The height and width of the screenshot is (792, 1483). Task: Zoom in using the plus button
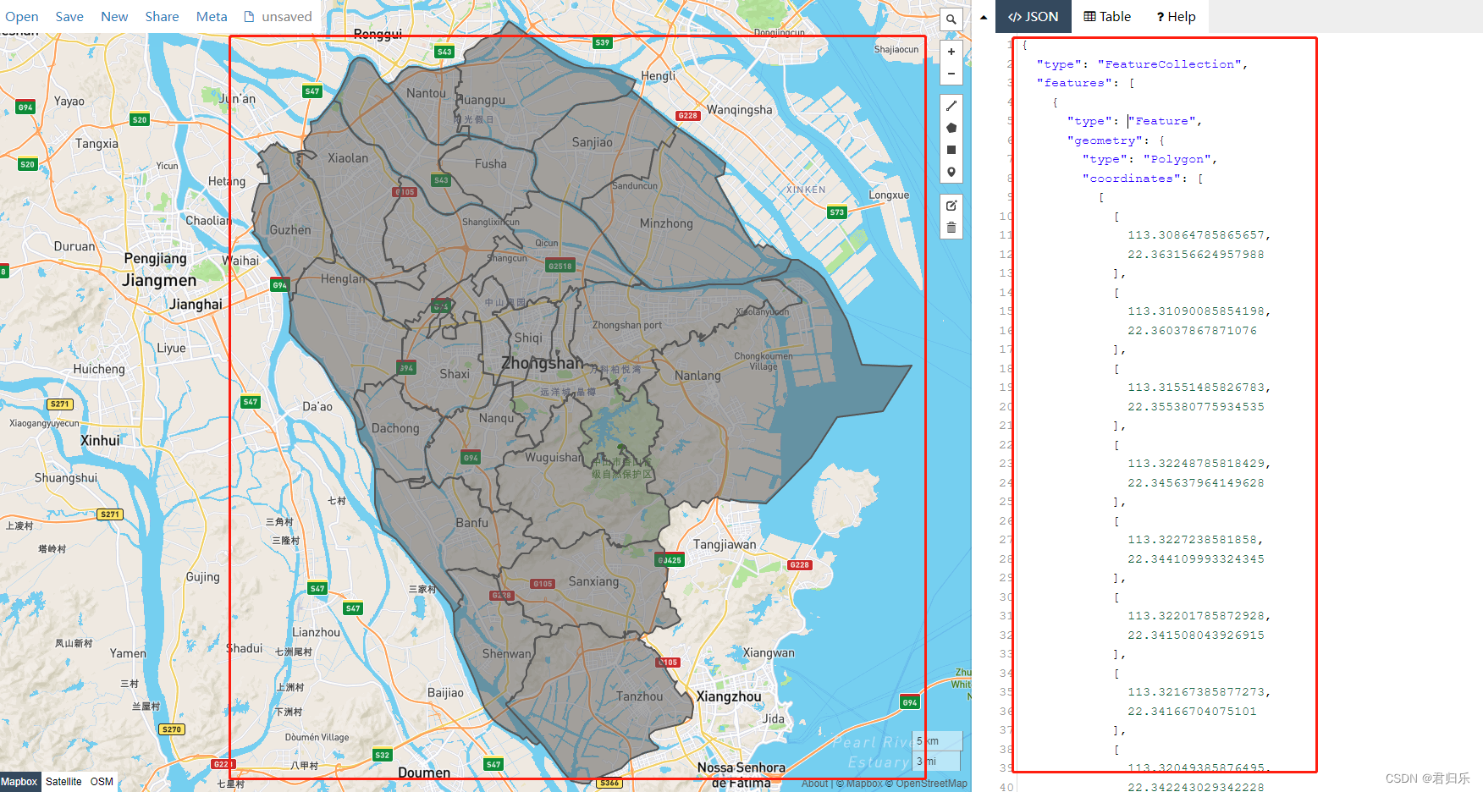click(x=951, y=52)
